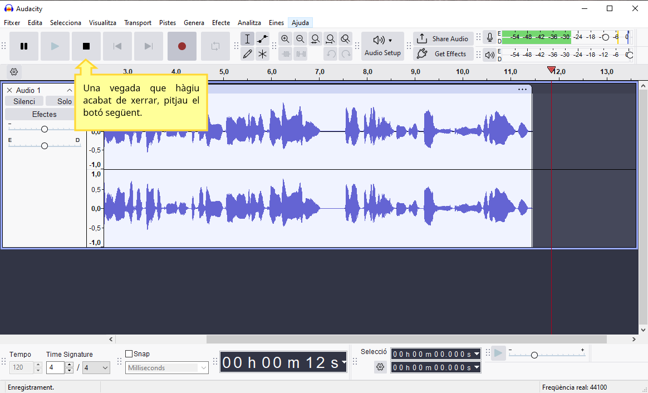
Task: Click the Zoom Out magnifier
Action: click(301, 39)
